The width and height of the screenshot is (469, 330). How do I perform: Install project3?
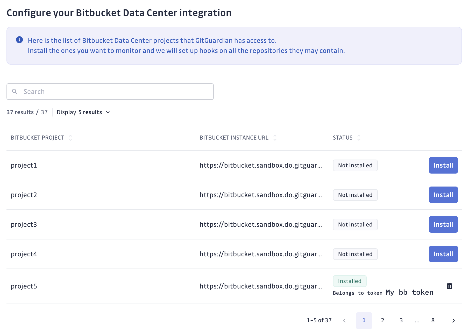tap(443, 224)
